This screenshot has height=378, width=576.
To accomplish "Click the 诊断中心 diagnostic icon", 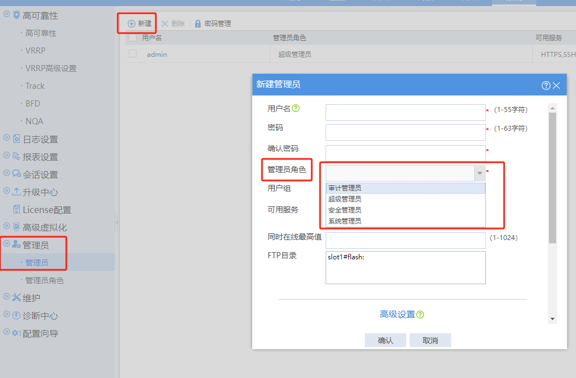I will coord(17,315).
